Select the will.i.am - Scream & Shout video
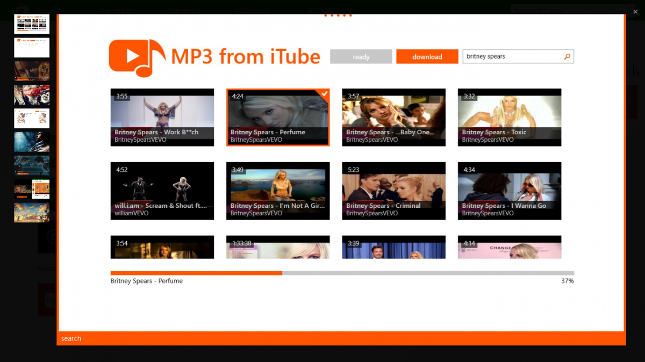This screenshot has width=645, height=362. (162, 191)
